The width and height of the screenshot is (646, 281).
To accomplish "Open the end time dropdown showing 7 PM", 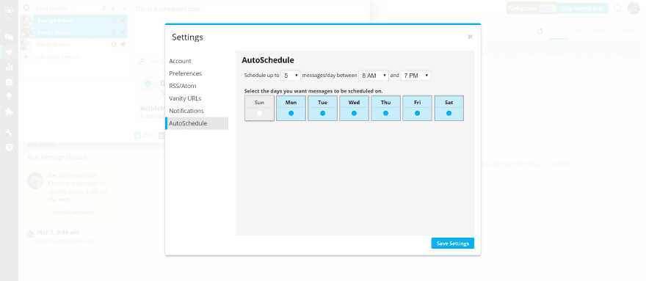I will pos(415,76).
